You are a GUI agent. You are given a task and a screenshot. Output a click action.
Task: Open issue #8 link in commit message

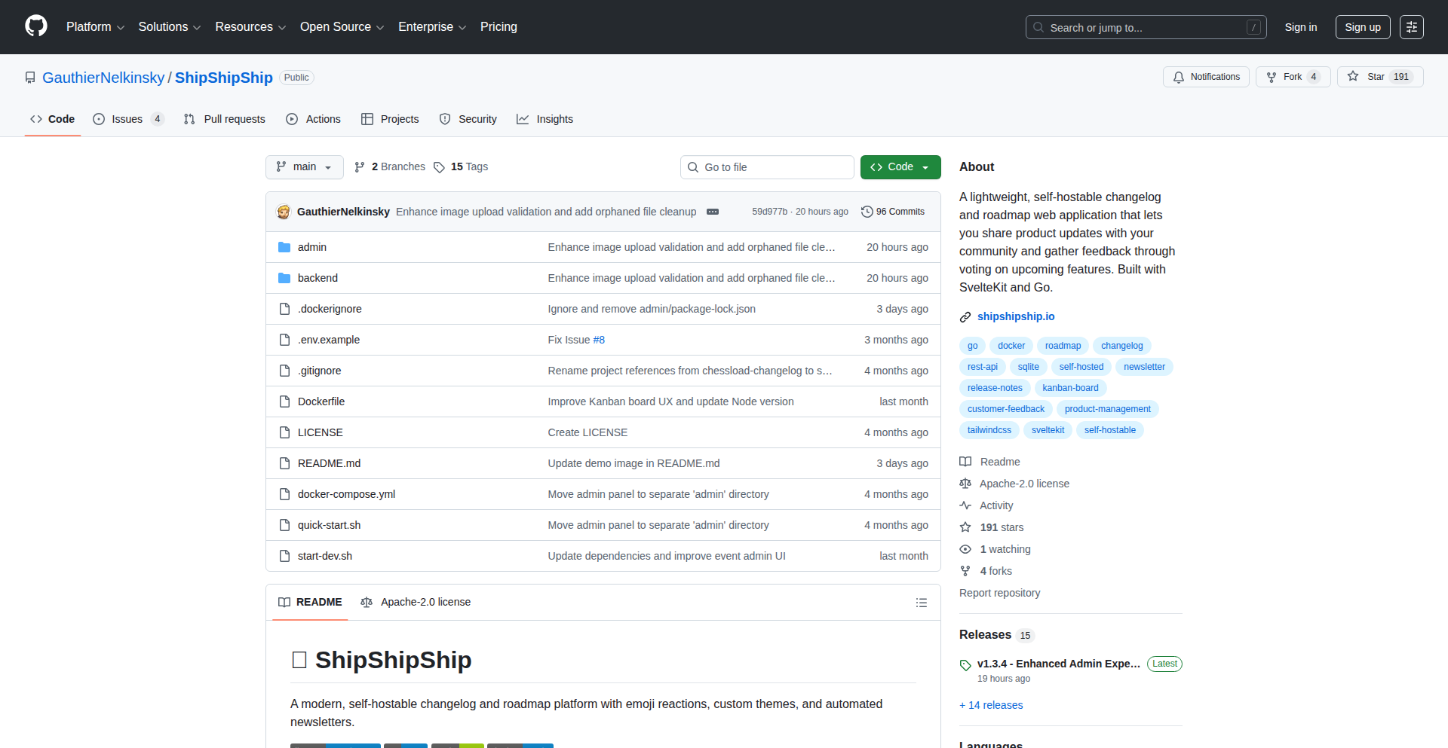599,340
